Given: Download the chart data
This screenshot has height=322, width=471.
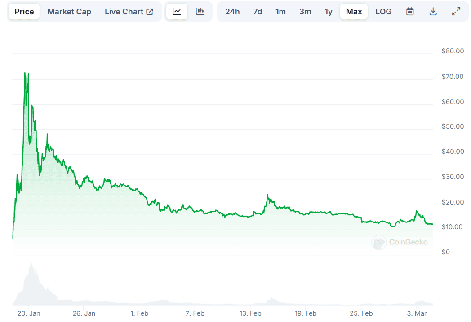Looking at the screenshot, I should 433,12.
